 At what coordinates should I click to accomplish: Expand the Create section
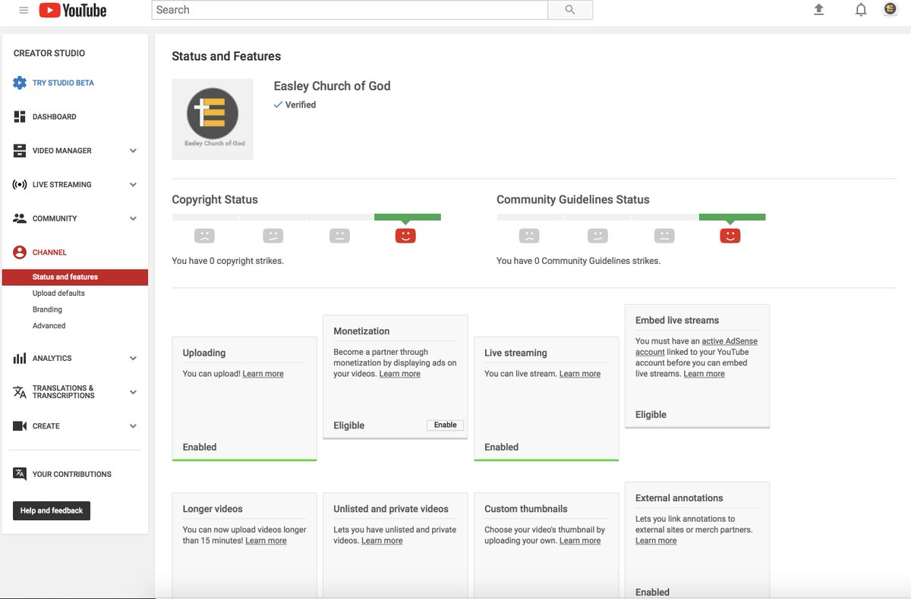[x=133, y=426]
